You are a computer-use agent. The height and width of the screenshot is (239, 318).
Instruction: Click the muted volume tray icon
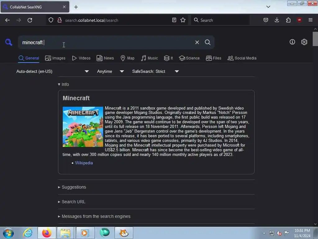(279, 233)
